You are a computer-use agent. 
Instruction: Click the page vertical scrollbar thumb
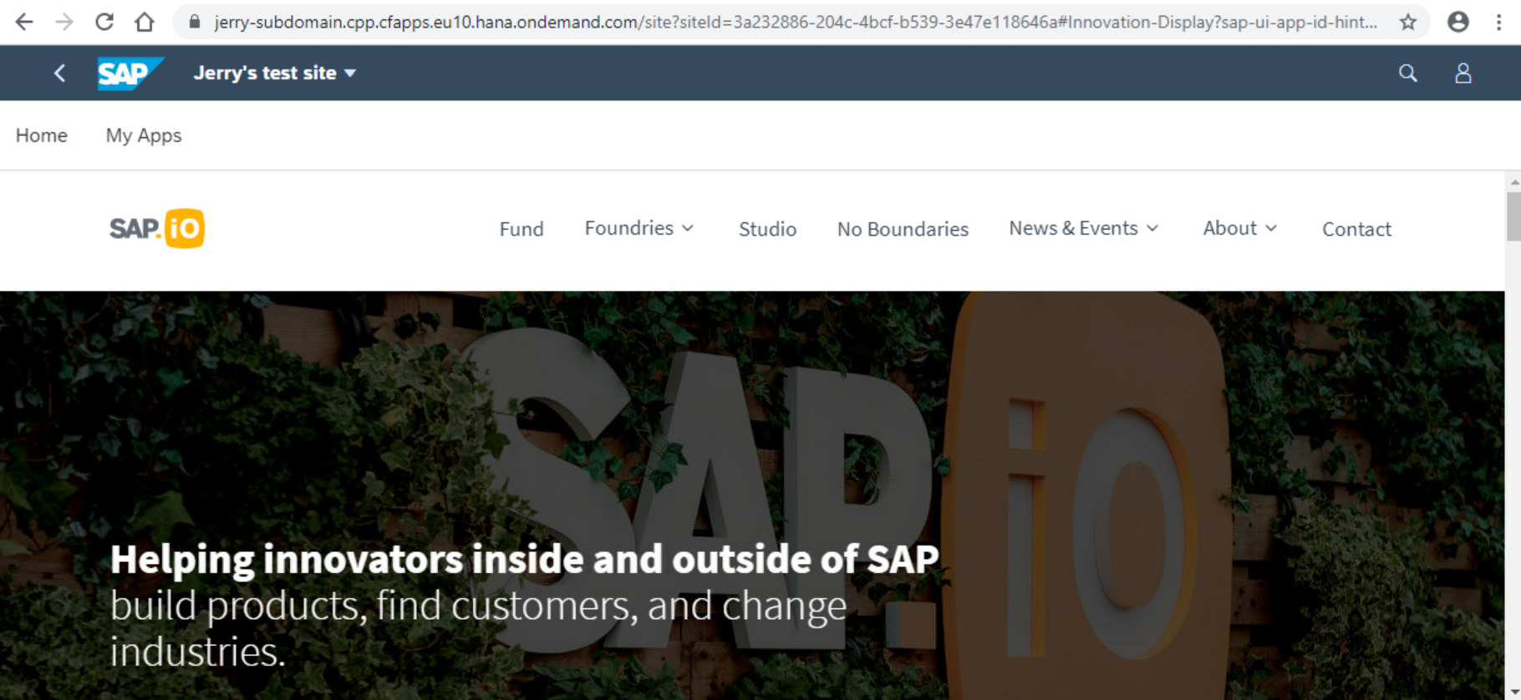(x=1513, y=216)
